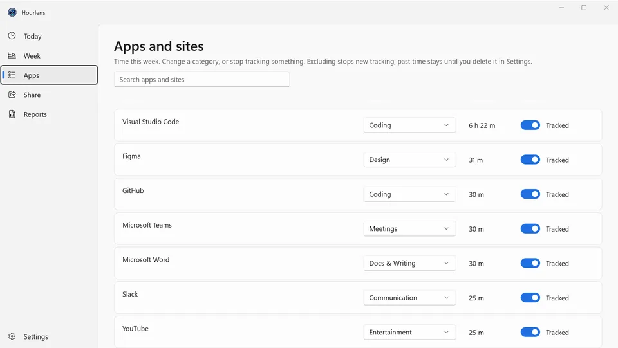
Task: Open the Figma Design category dropdown
Action: click(409, 160)
